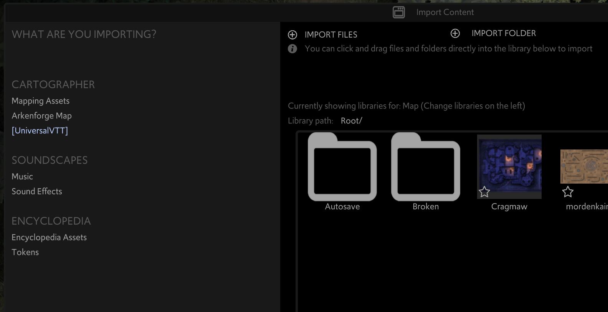Select the UniversalVTT import option

pyautogui.click(x=40, y=131)
